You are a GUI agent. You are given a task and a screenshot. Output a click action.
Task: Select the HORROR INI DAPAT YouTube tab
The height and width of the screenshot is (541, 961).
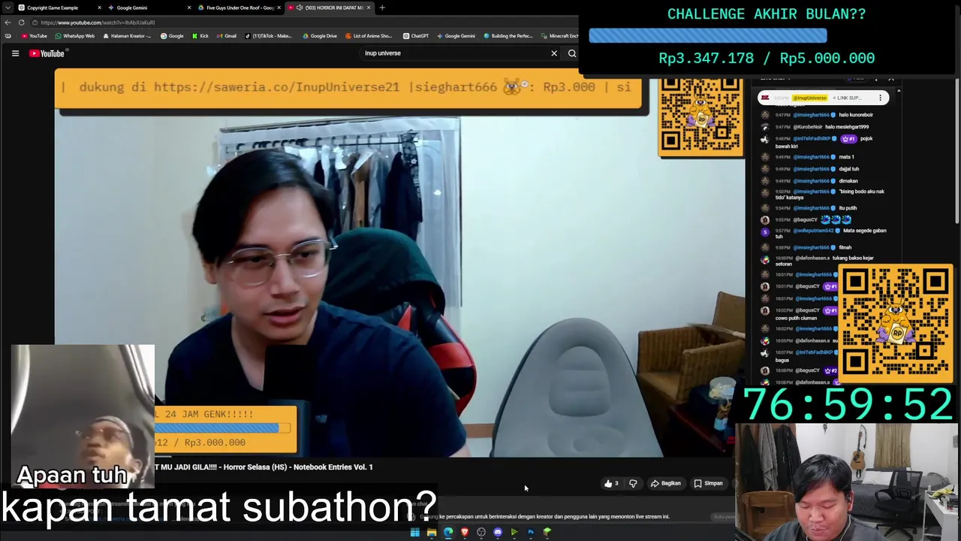coord(328,8)
